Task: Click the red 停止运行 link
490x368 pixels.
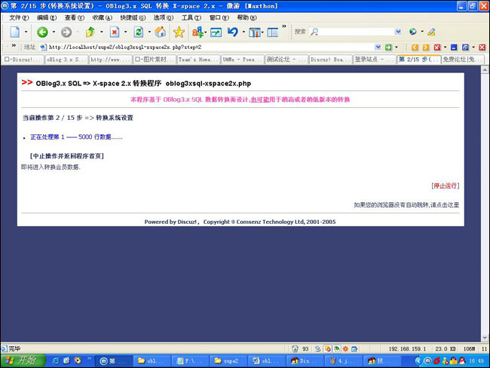Action: (446, 186)
